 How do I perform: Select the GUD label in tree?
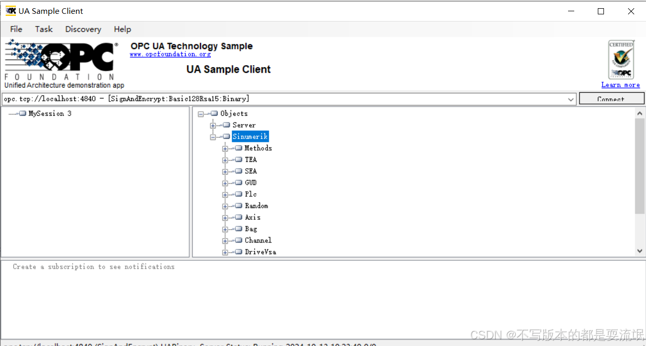[x=251, y=182]
